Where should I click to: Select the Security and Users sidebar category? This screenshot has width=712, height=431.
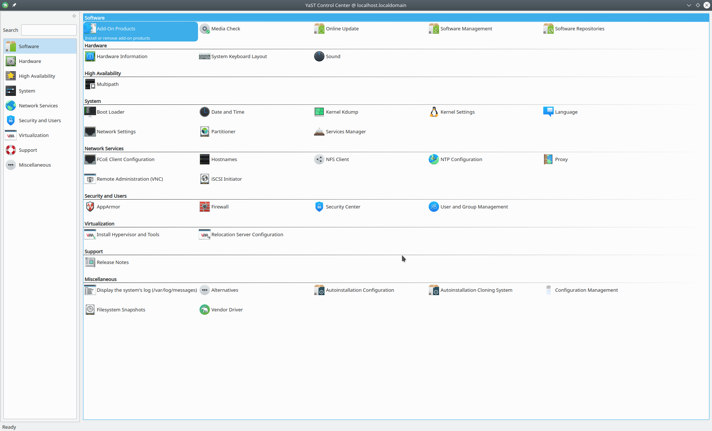tap(40, 120)
